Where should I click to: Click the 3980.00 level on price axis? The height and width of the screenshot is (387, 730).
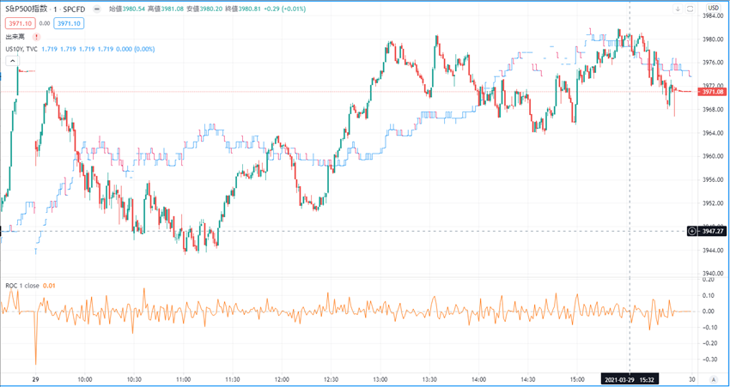pos(713,39)
